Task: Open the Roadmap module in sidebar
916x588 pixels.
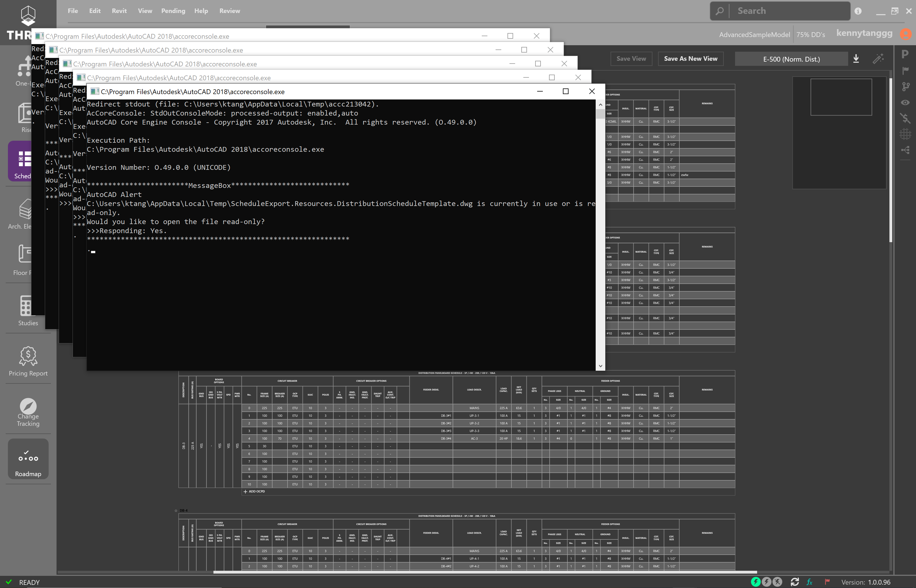Action: point(28,459)
